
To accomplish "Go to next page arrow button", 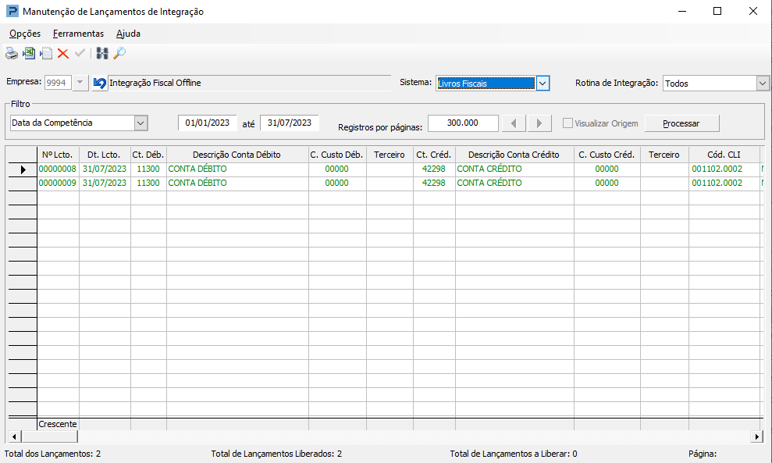I will 539,123.
